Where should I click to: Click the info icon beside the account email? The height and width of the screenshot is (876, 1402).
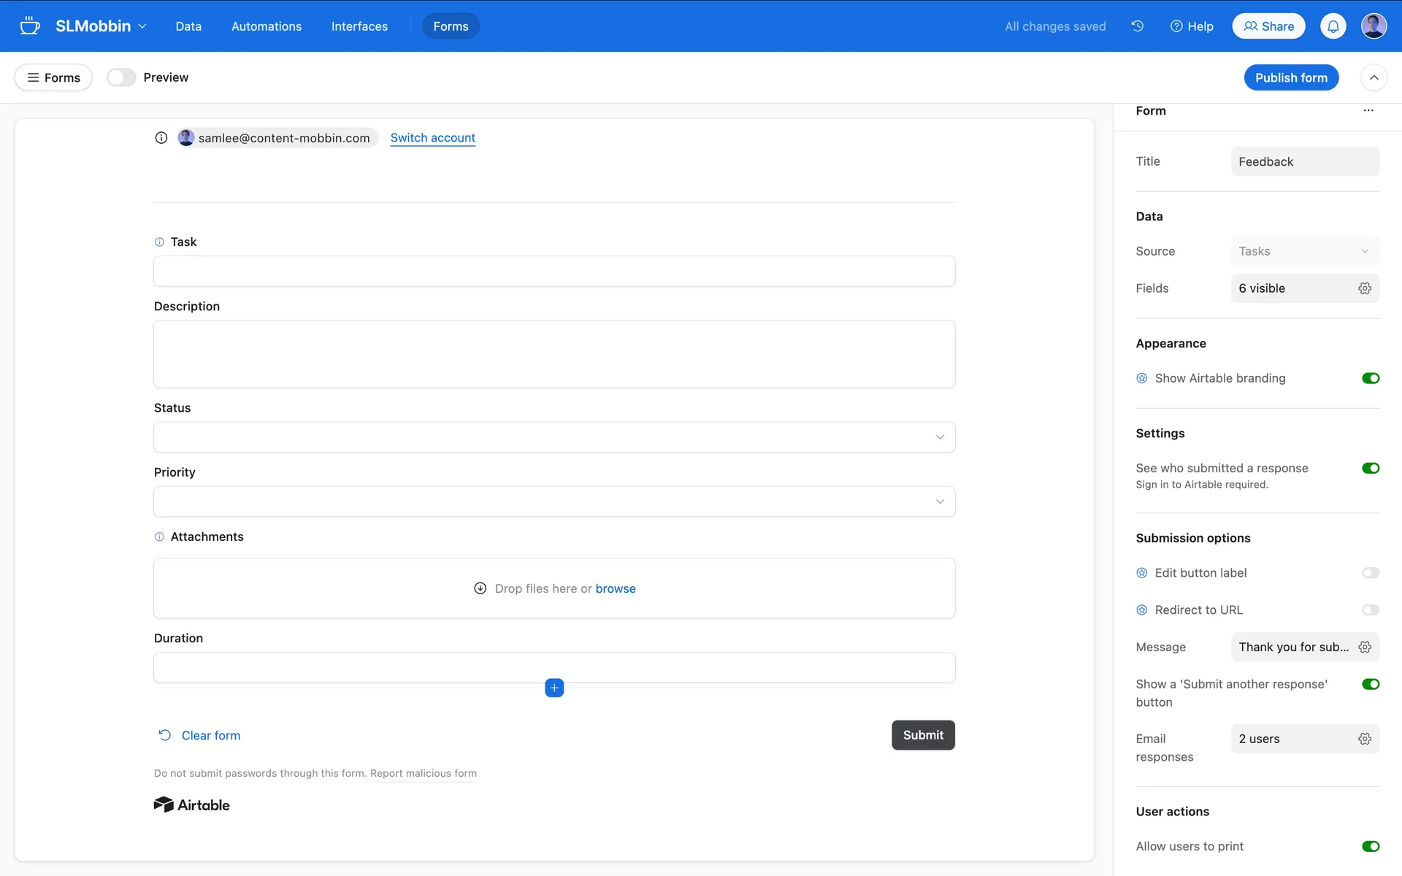click(161, 138)
